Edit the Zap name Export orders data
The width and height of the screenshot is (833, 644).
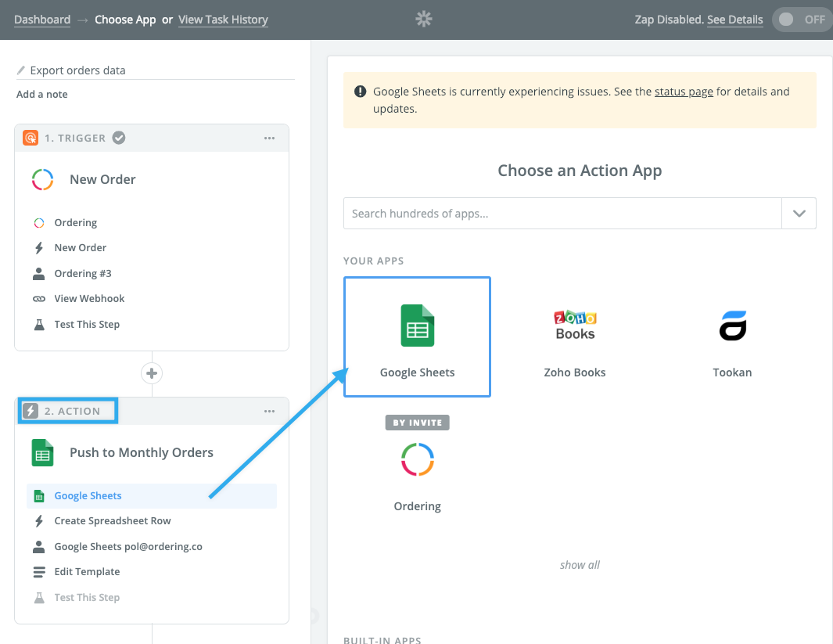(x=77, y=70)
